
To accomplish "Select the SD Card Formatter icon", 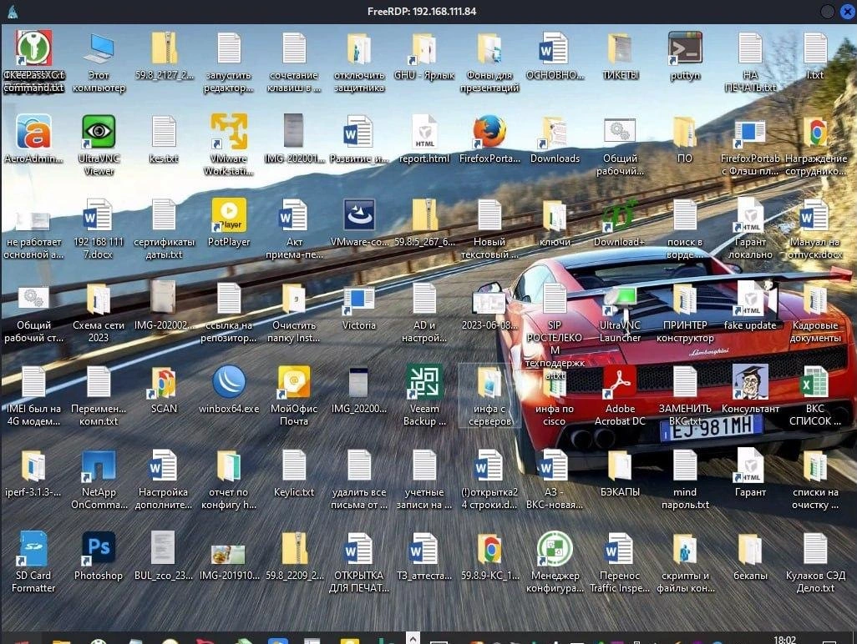I will 33,550.
